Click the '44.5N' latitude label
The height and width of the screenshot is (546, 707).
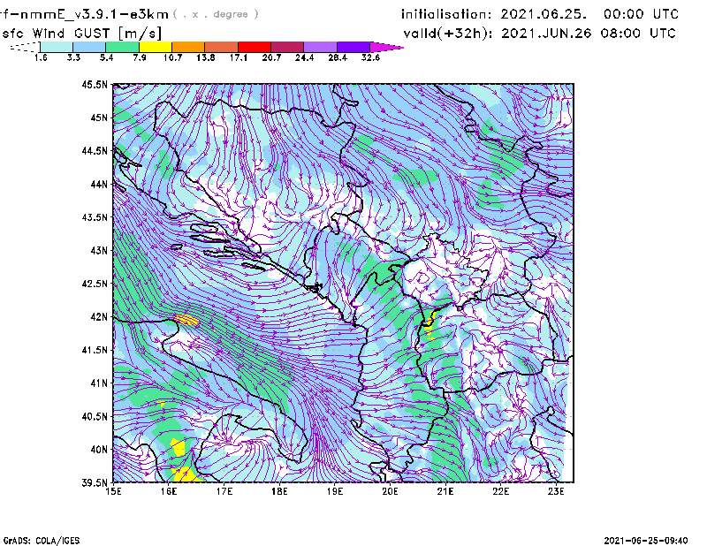pyautogui.click(x=95, y=150)
